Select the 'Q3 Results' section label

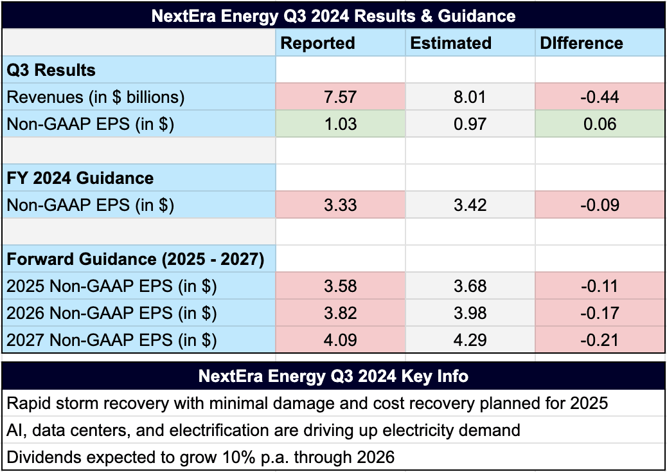(x=139, y=70)
